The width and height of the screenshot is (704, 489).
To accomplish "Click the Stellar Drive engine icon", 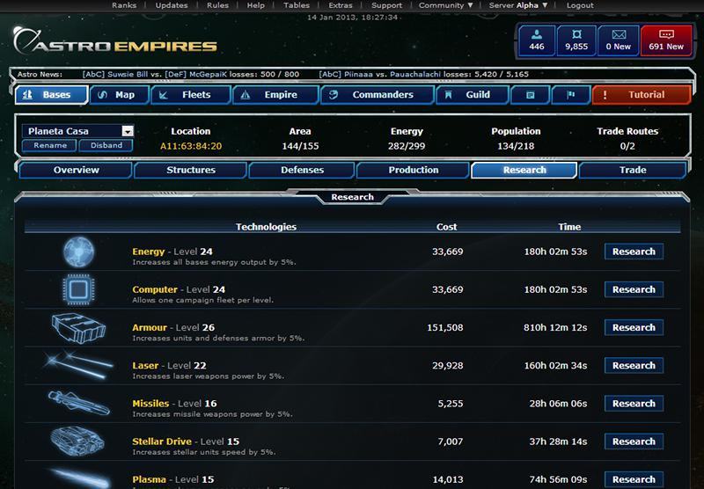I will 77,441.
